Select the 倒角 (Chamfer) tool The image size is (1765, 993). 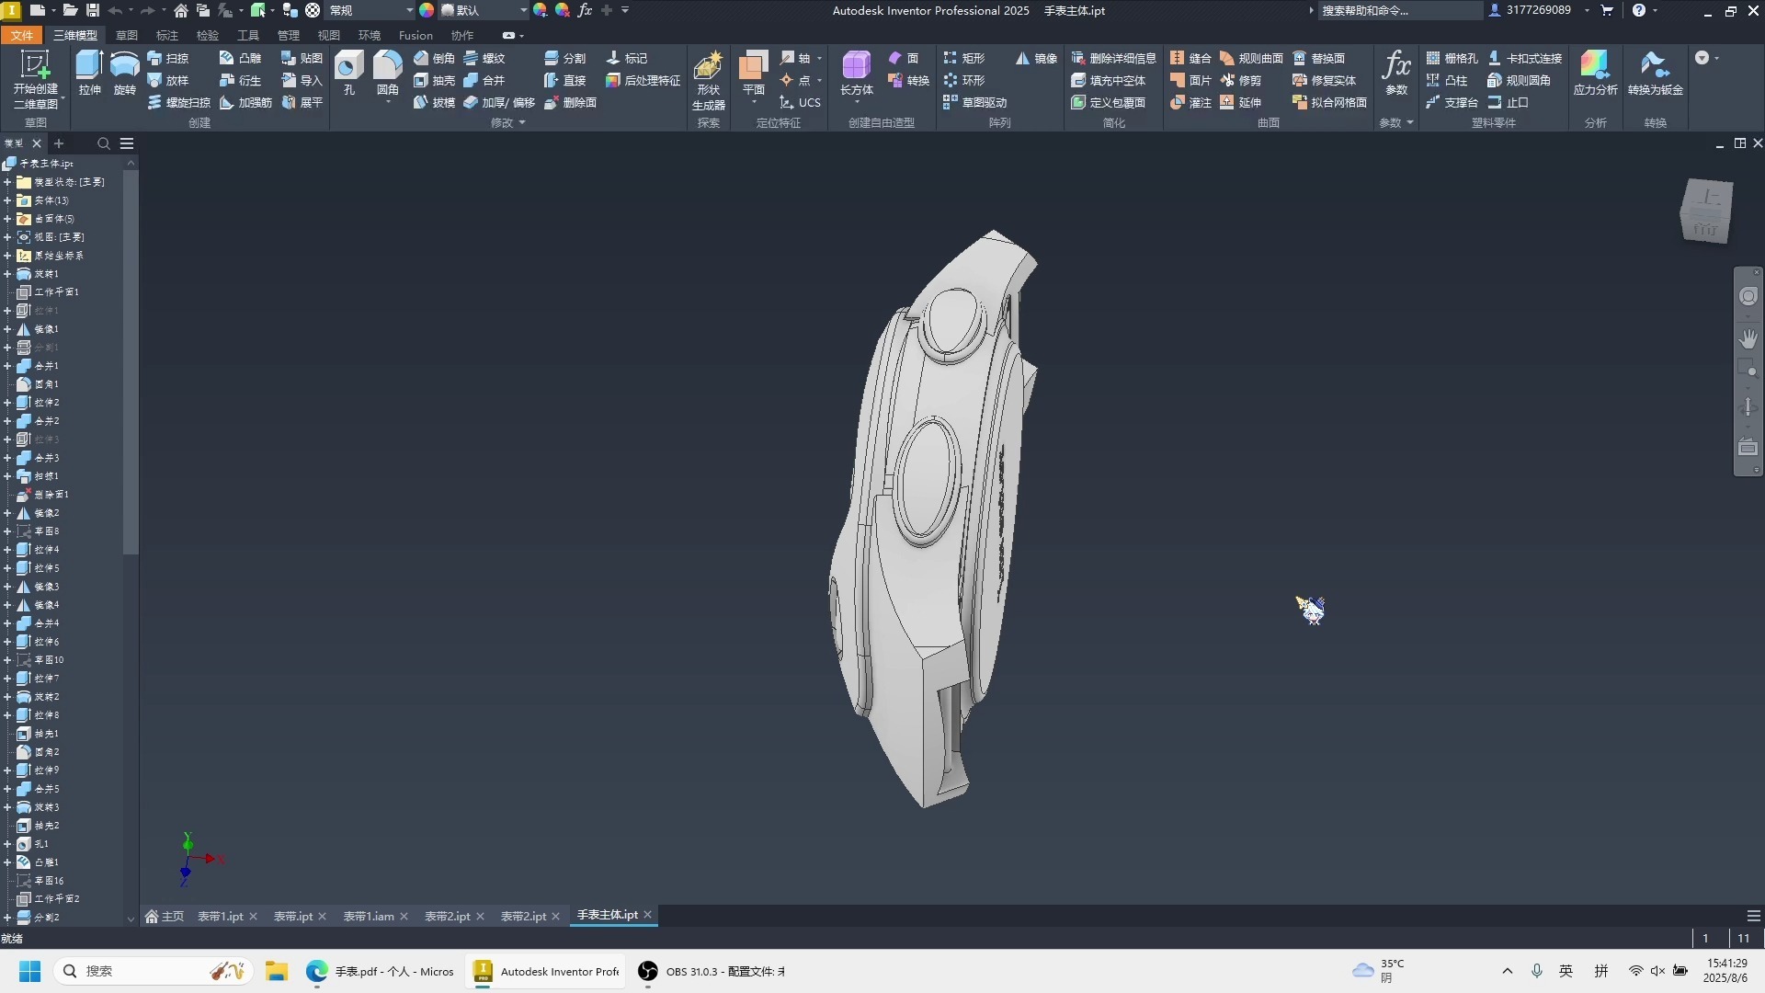point(434,58)
